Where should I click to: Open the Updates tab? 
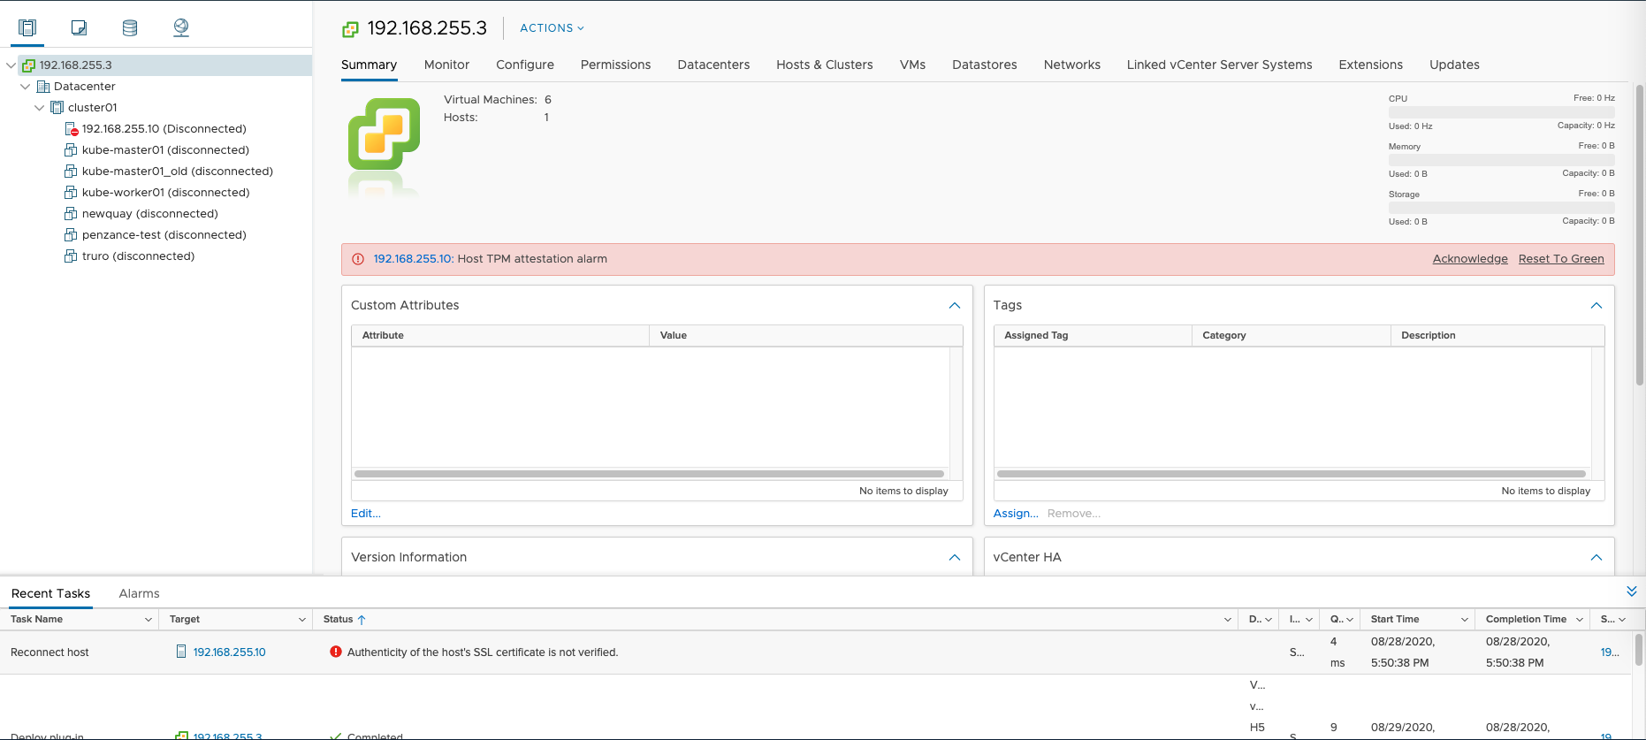click(1454, 65)
